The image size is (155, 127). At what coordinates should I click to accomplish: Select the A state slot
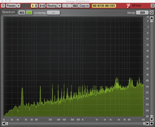tap(33, 6)
